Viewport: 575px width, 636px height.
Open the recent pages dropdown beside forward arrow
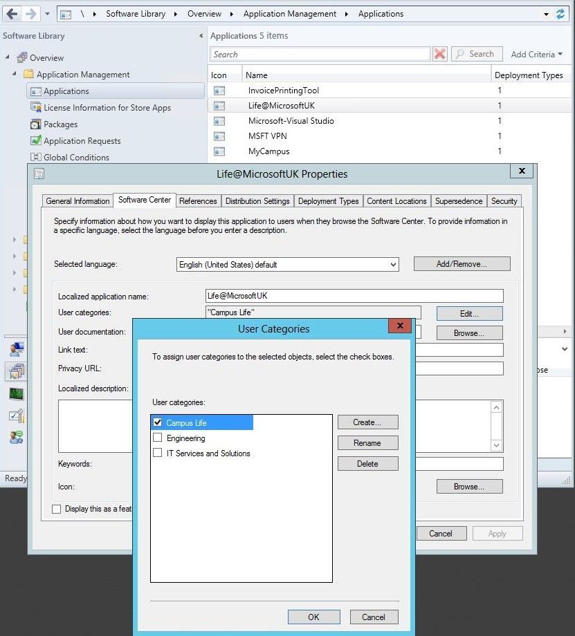[48, 14]
